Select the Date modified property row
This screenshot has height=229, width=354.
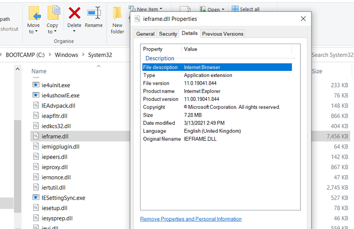(x=217, y=123)
